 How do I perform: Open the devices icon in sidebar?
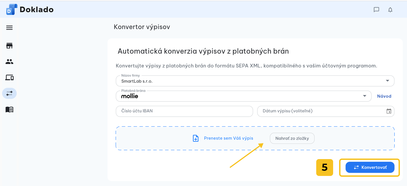(10, 77)
